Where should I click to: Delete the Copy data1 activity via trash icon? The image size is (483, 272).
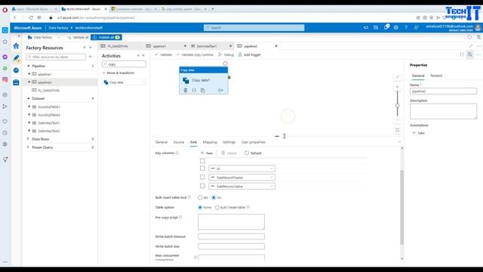click(185, 91)
